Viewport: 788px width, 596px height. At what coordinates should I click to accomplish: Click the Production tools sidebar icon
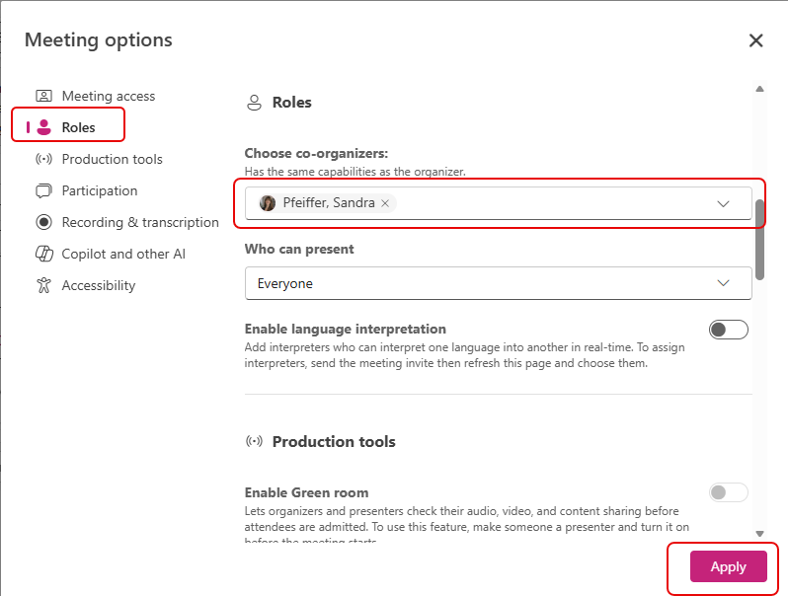(43, 159)
